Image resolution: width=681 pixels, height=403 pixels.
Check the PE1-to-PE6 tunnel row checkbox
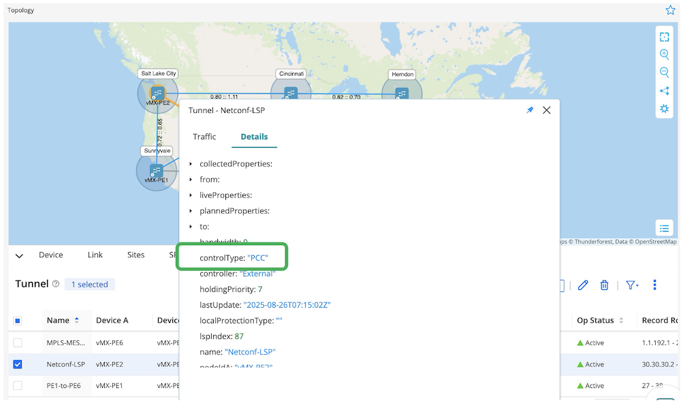click(18, 385)
